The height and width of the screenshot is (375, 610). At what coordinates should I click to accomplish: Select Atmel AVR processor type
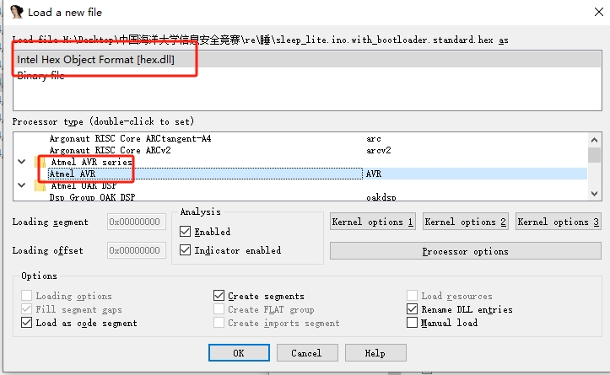point(73,174)
